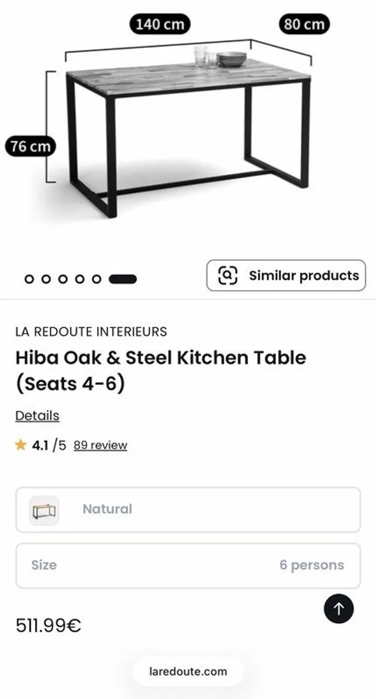
Task: Tap the elongated active carousel indicator
Action: click(121, 278)
